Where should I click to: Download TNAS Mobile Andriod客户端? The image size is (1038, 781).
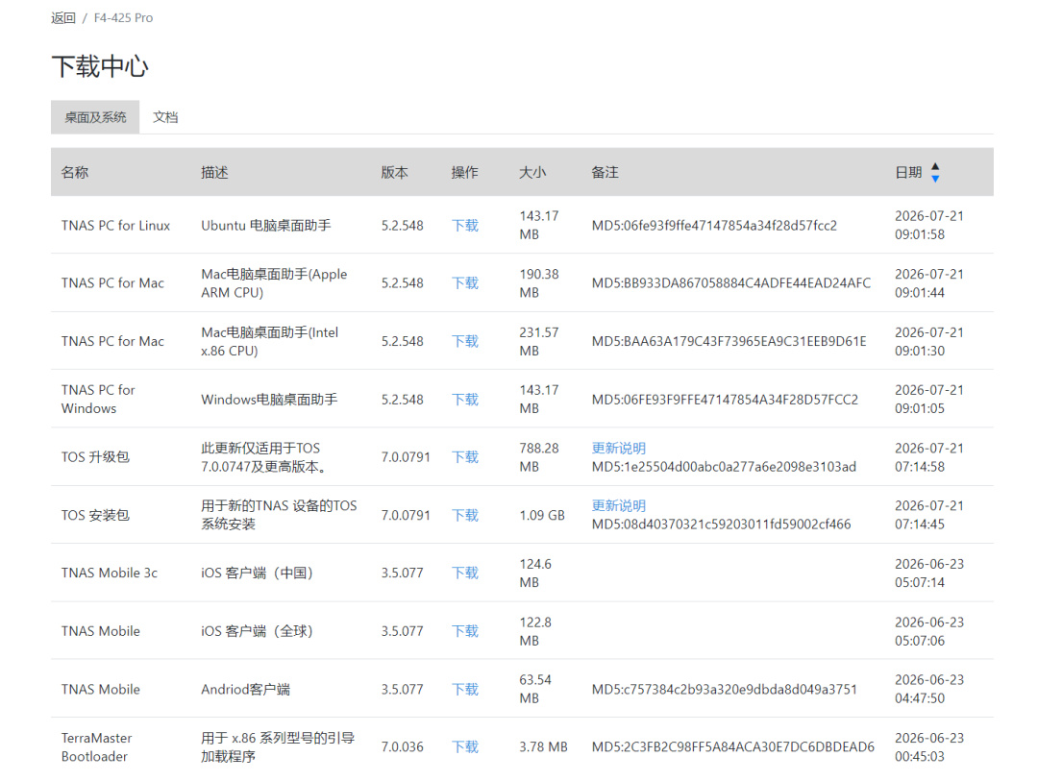[465, 690]
